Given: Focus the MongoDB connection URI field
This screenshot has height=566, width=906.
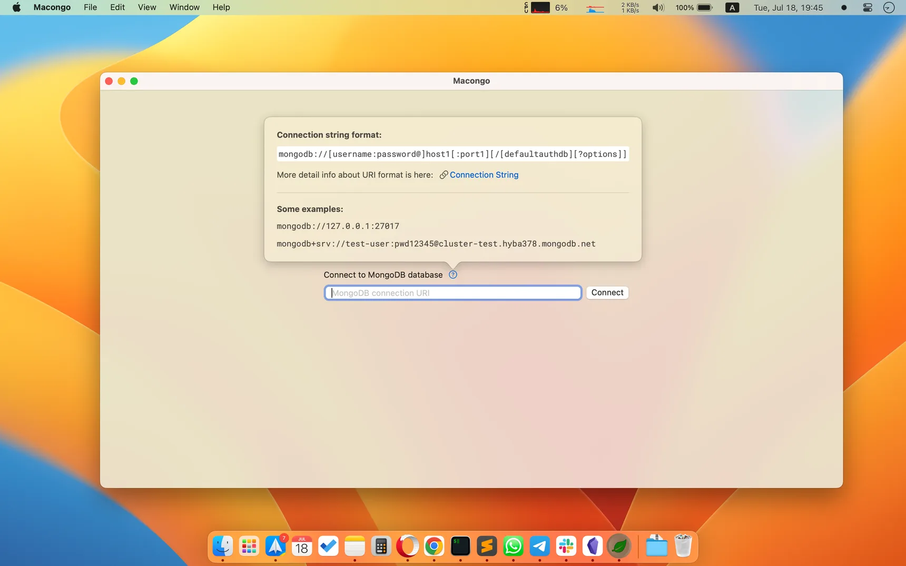Looking at the screenshot, I should pyautogui.click(x=453, y=293).
